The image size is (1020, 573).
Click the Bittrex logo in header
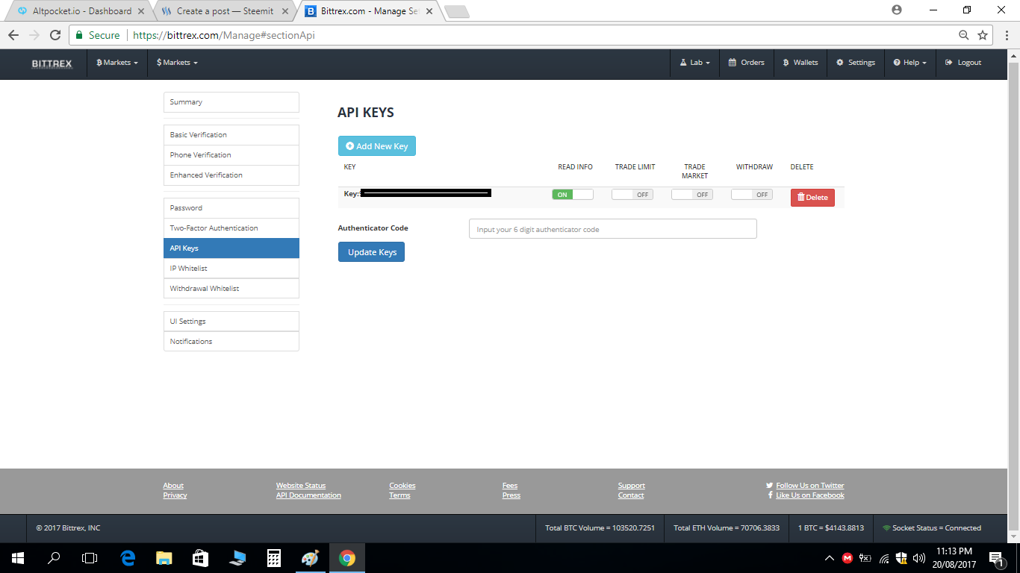[52, 63]
